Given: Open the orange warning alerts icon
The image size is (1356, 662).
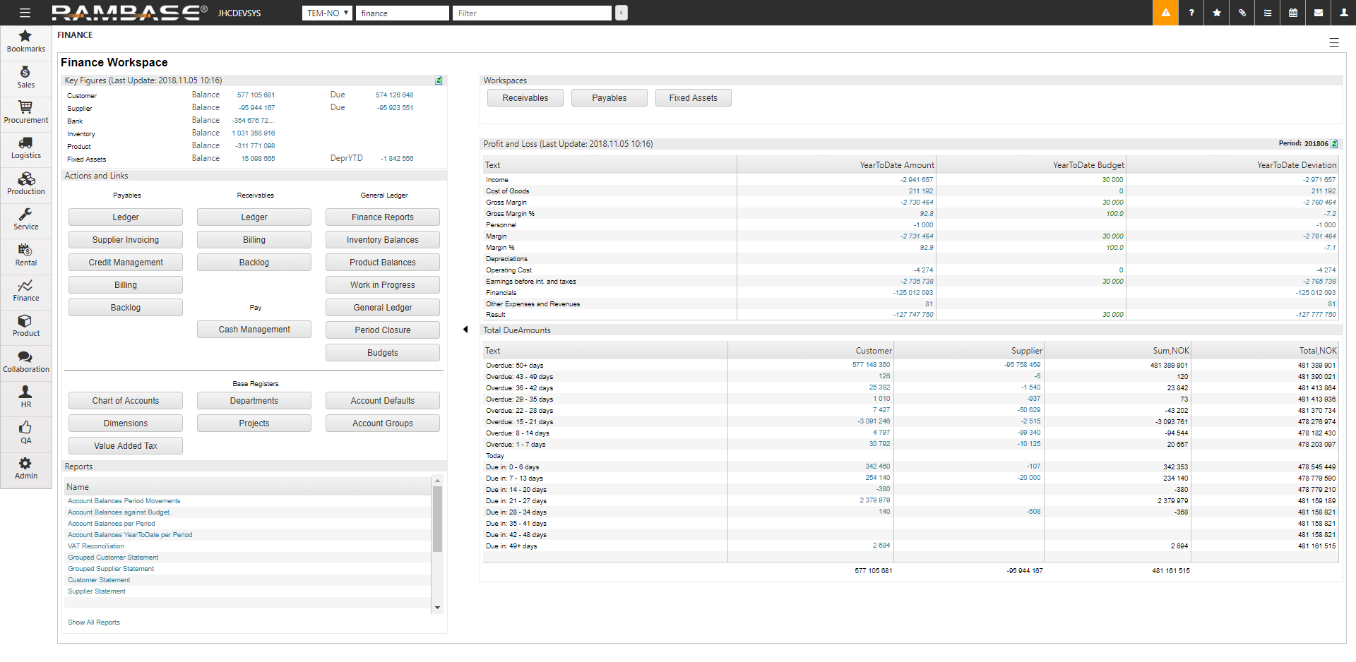Looking at the screenshot, I should tap(1165, 13).
